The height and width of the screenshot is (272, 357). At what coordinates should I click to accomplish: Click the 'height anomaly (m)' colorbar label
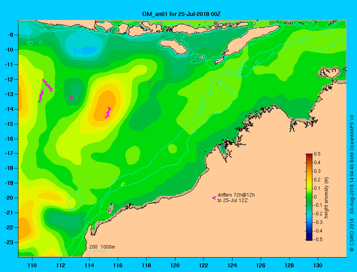pyautogui.click(x=326, y=197)
